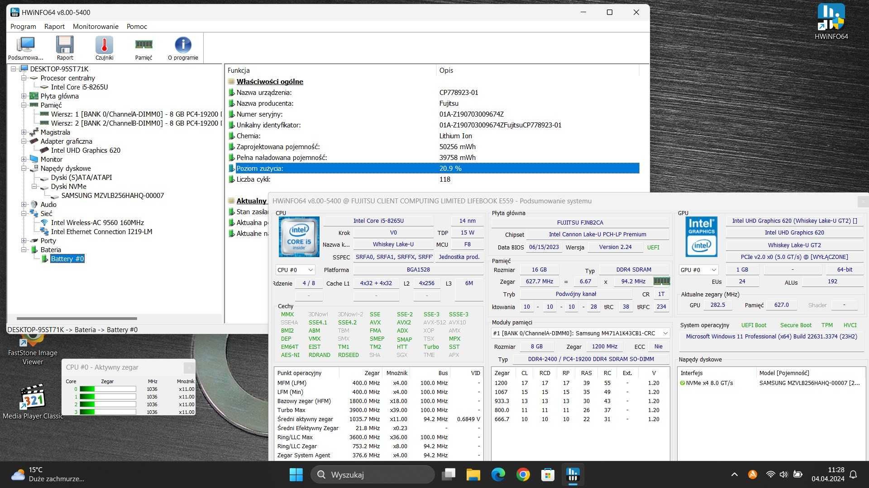Show hidden tray icons chevron
Screen dimensions: 869x488
tap(734, 474)
